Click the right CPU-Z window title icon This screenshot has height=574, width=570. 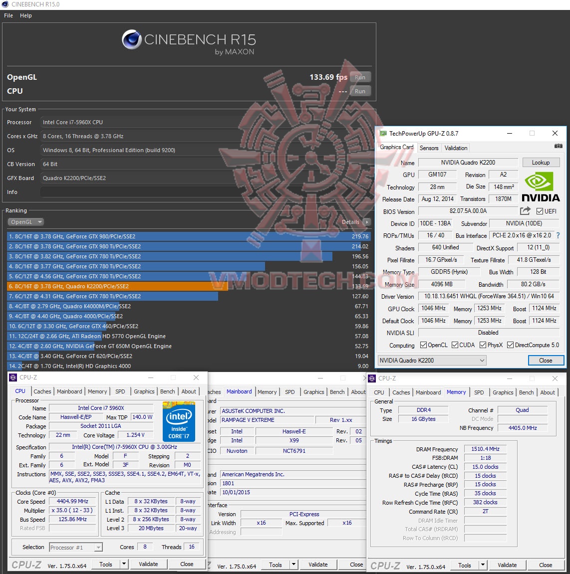[x=372, y=379]
